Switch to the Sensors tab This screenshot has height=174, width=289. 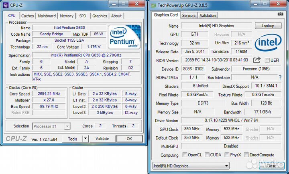189,16
